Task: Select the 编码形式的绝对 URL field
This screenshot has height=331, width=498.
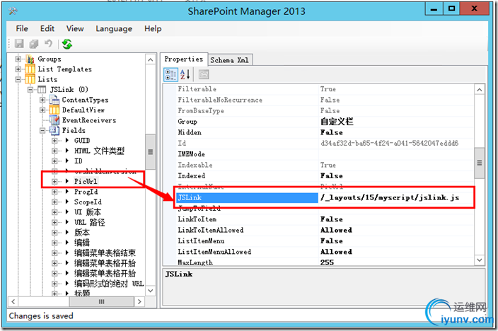Action: pyautogui.click(x=109, y=284)
